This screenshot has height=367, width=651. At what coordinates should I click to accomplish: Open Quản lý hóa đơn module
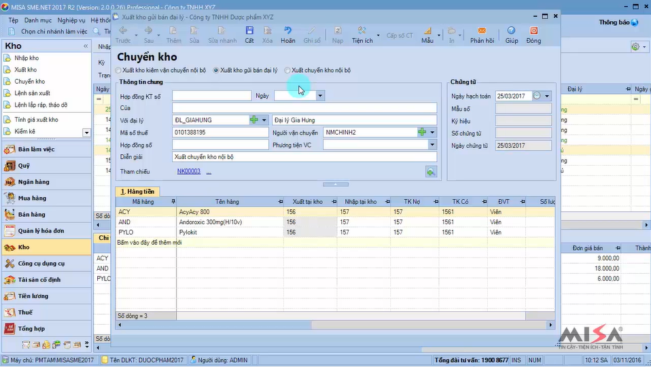pyautogui.click(x=46, y=231)
